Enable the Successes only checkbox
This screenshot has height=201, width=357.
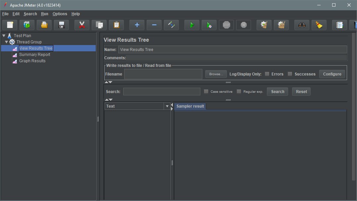[290, 74]
